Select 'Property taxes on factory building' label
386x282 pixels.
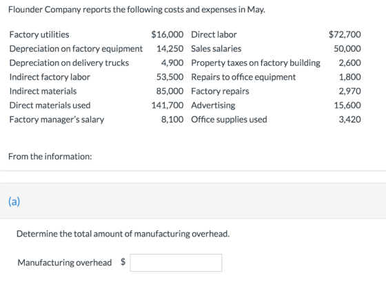256,63
